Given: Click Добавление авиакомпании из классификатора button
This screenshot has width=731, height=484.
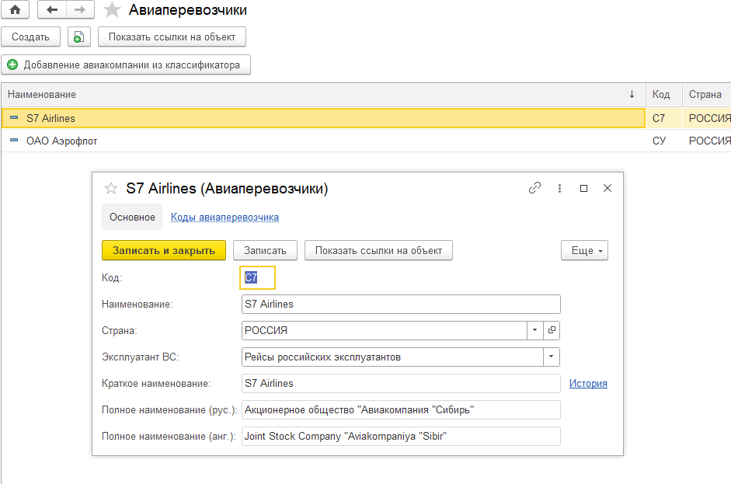Looking at the screenshot, I should tap(126, 64).
